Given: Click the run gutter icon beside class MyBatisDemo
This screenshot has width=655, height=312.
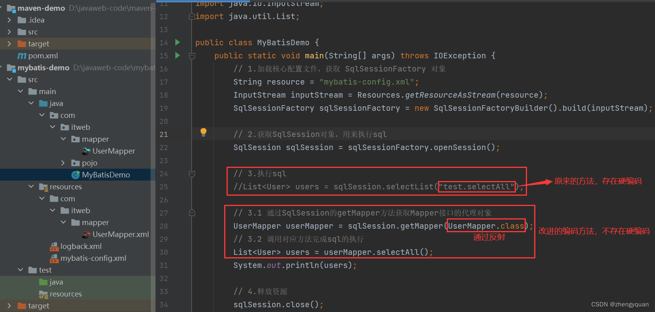Looking at the screenshot, I should 178,42.
